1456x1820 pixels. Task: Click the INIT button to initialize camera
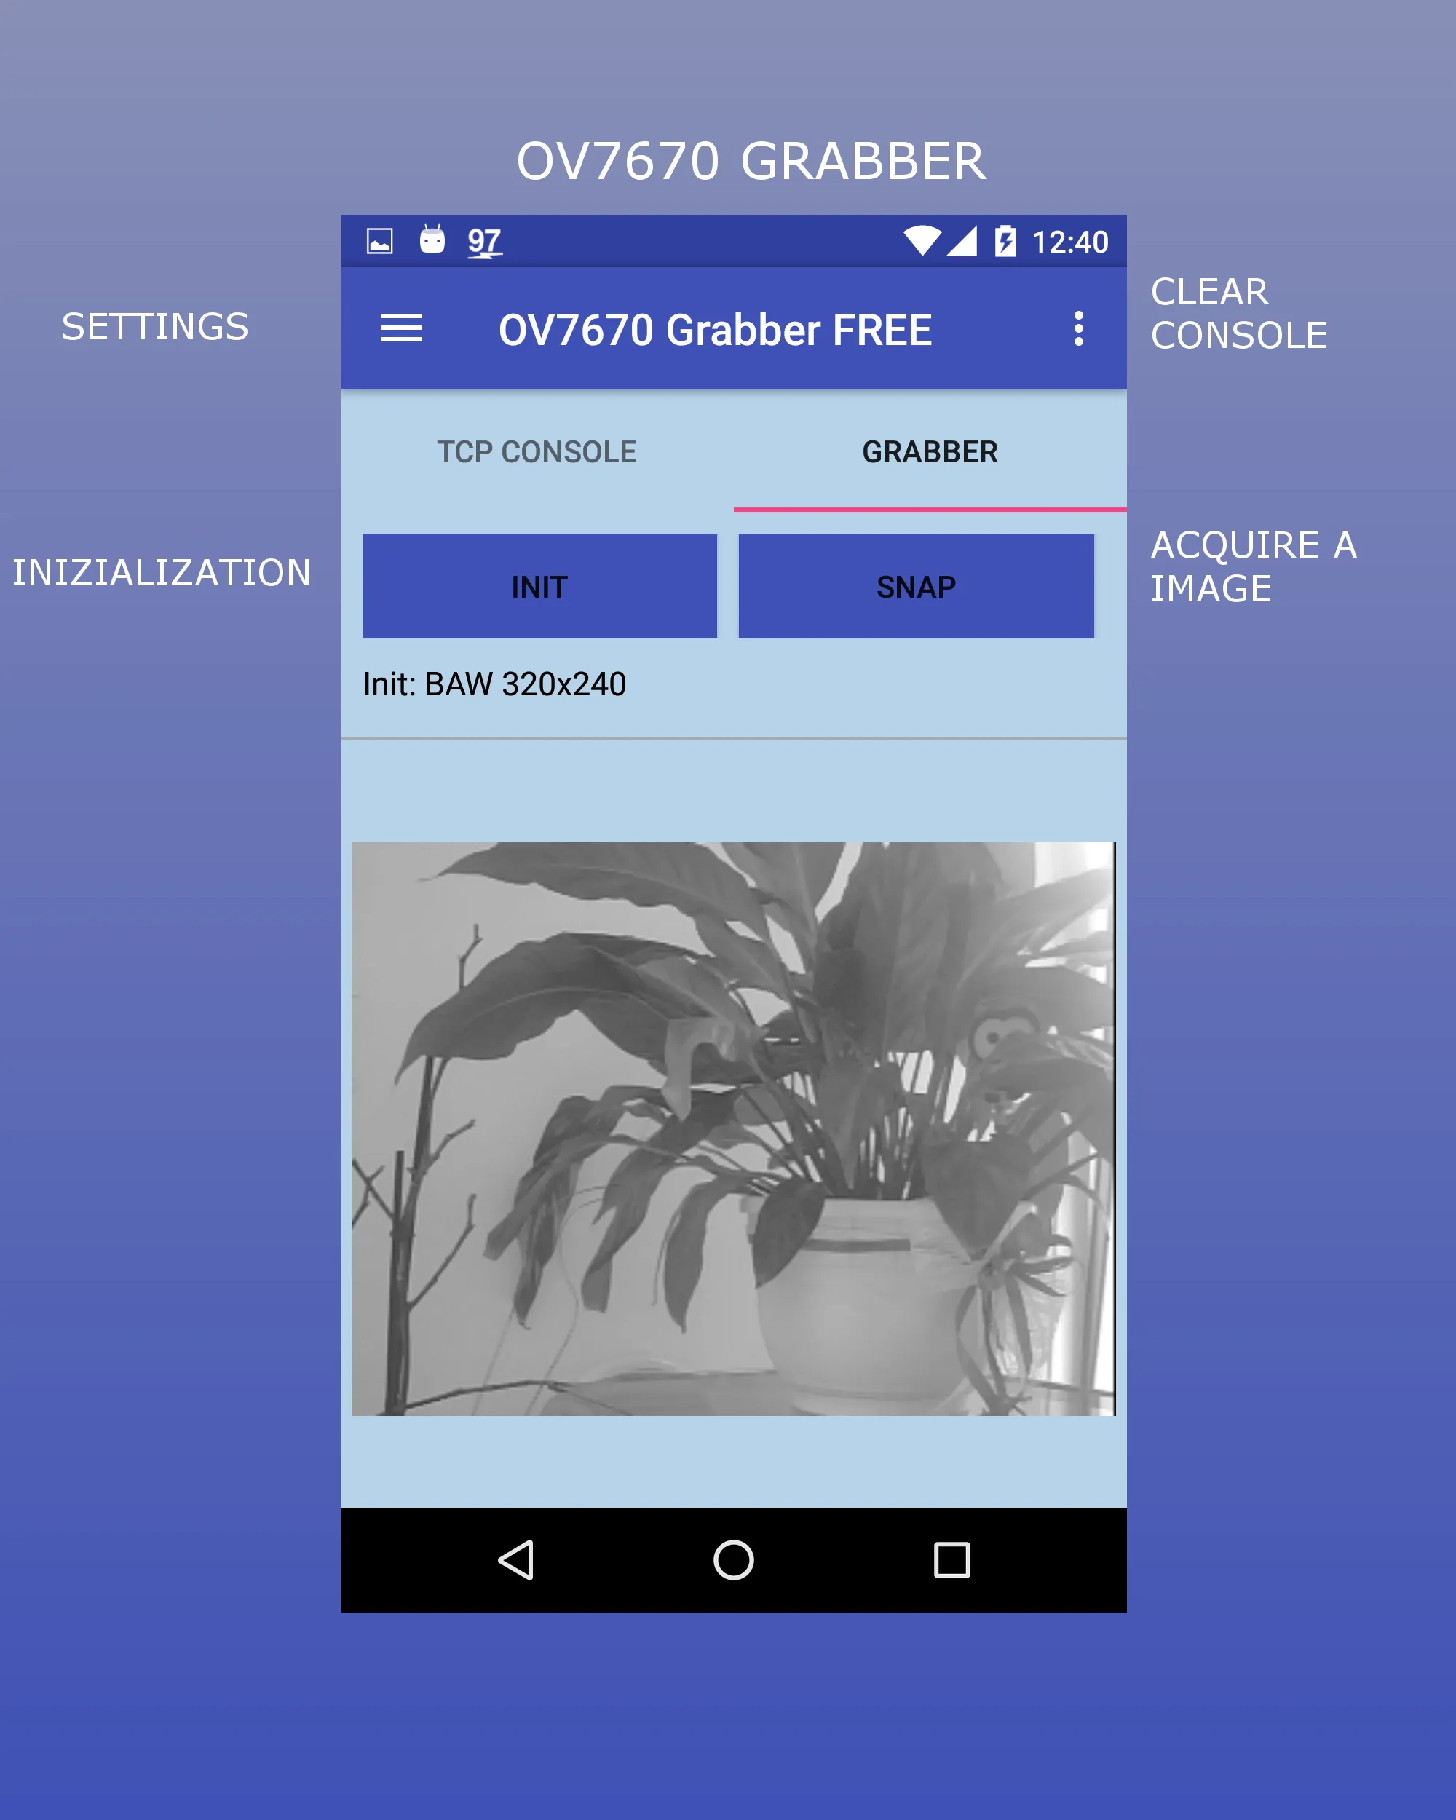point(538,585)
